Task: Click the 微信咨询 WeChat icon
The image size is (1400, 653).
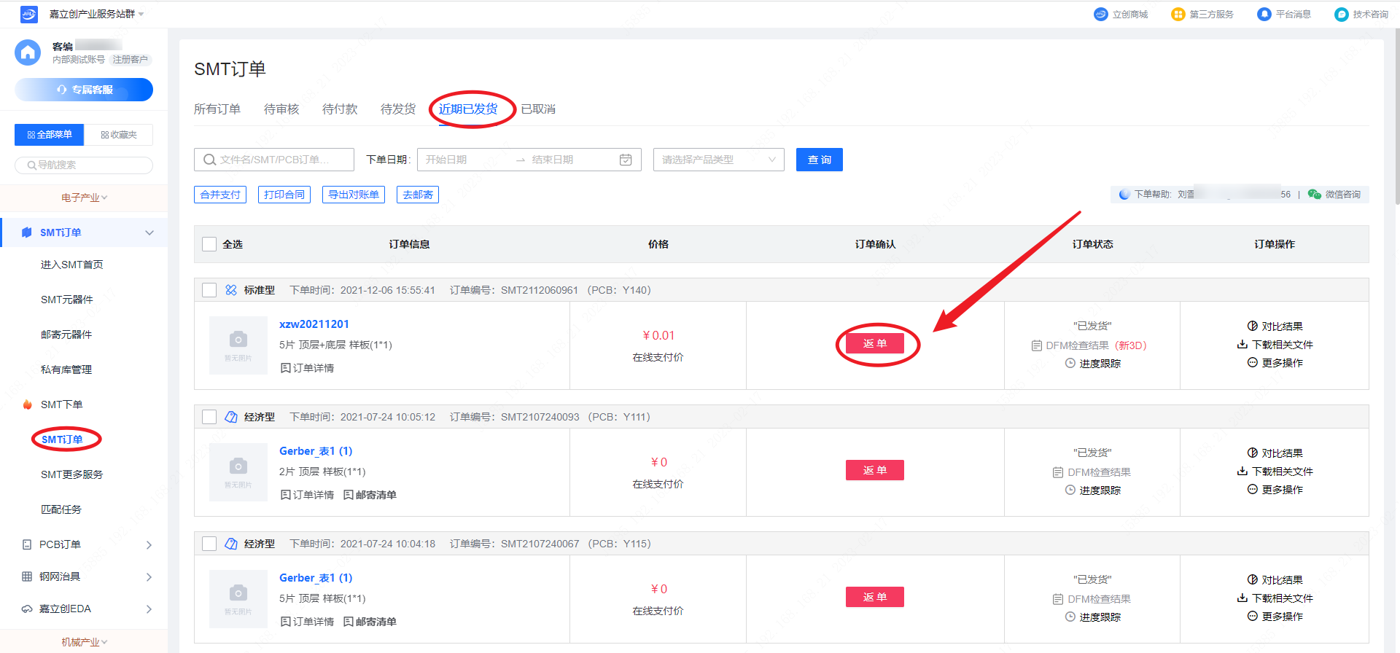Action: [x=1314, y=195]
